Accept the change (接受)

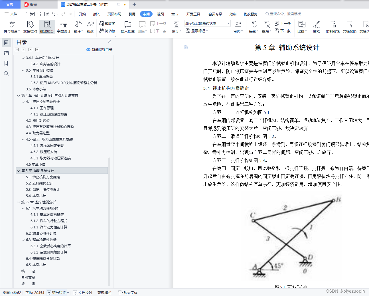[254, 27]
